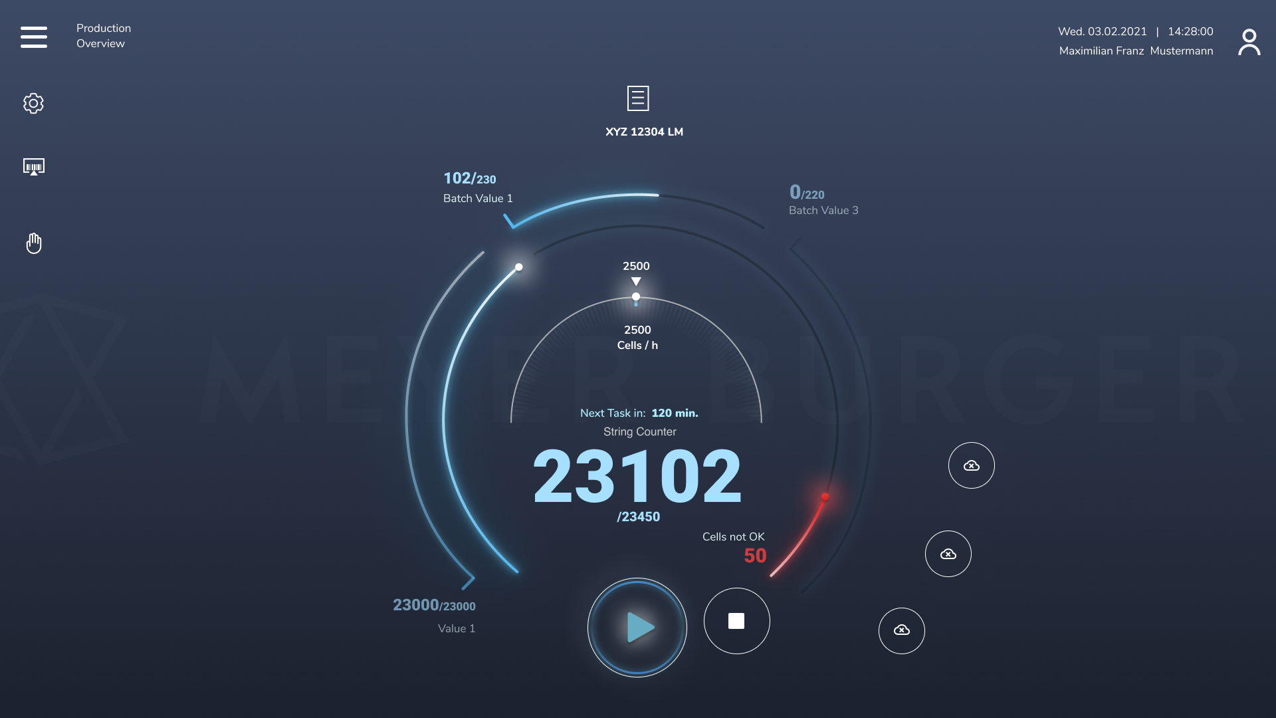Viewport: 1276px width, 718px height.
Task: Click the Production Overview title
Action: coord(103,36)
